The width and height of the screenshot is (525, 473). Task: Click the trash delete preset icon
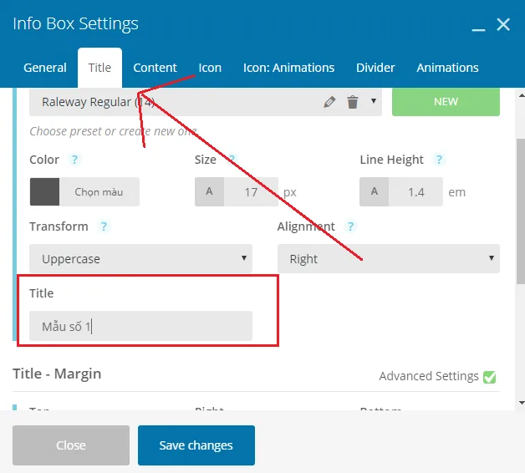[352, 102]
